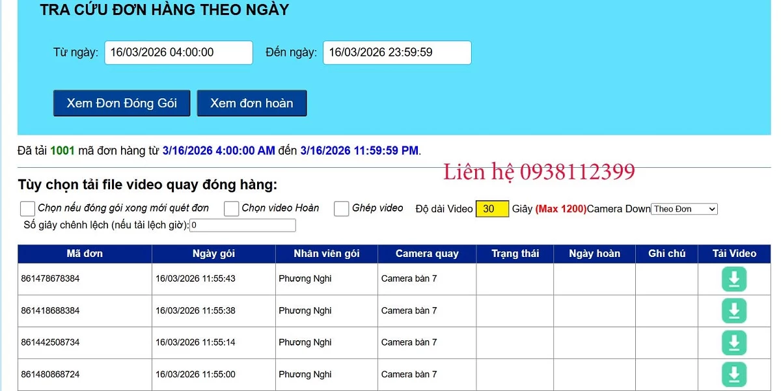The image size is (781, 391).
Task: Tick the 'Ghép video' checkbox
Action: 341,208
